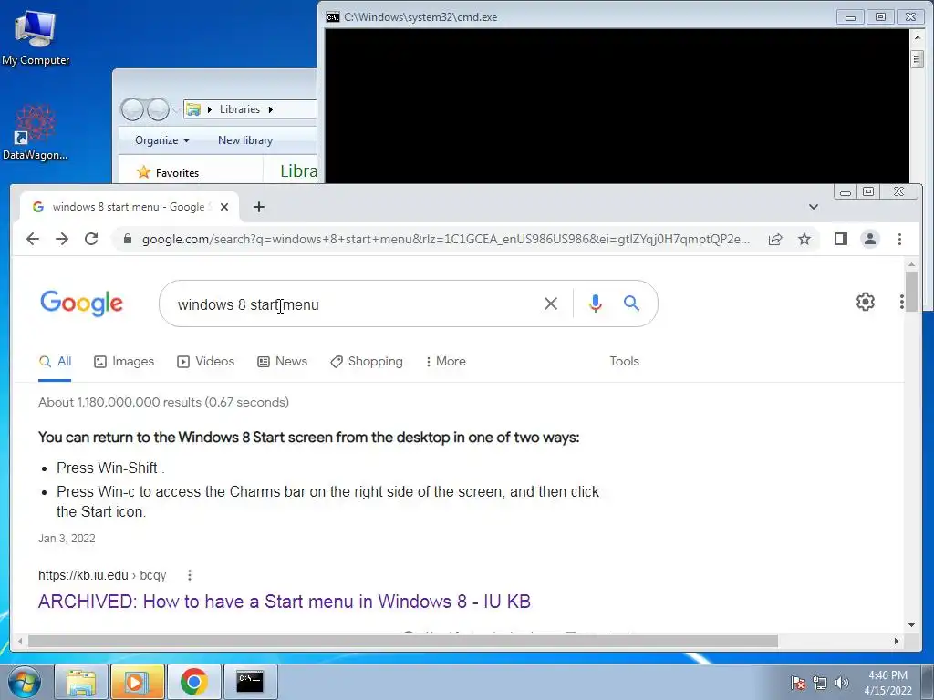
Task: Switch to Videos results
Action: click(205, 361)
